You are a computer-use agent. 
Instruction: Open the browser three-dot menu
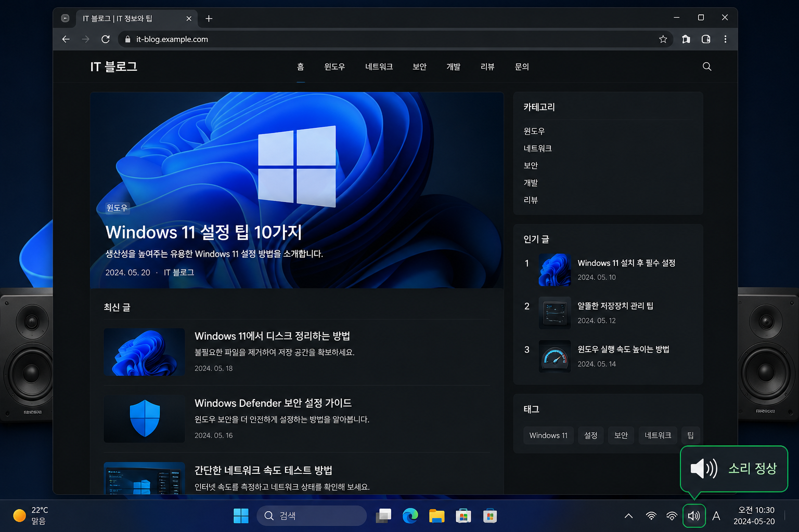[725, 39]
